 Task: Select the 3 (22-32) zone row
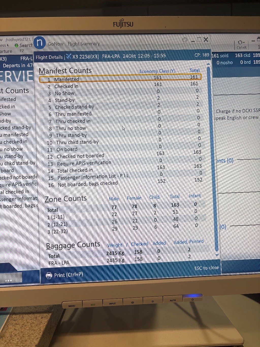[x=57, y=232]
